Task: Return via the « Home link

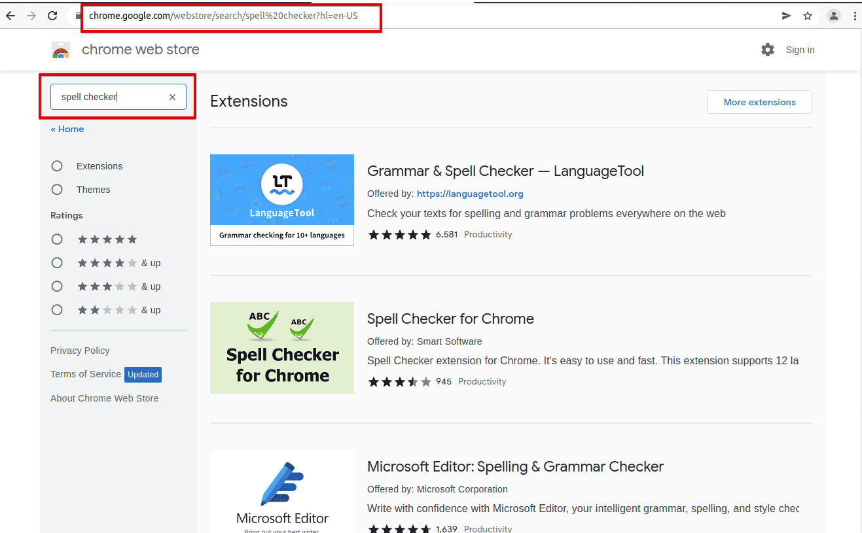Action: [x=67, y=129]
